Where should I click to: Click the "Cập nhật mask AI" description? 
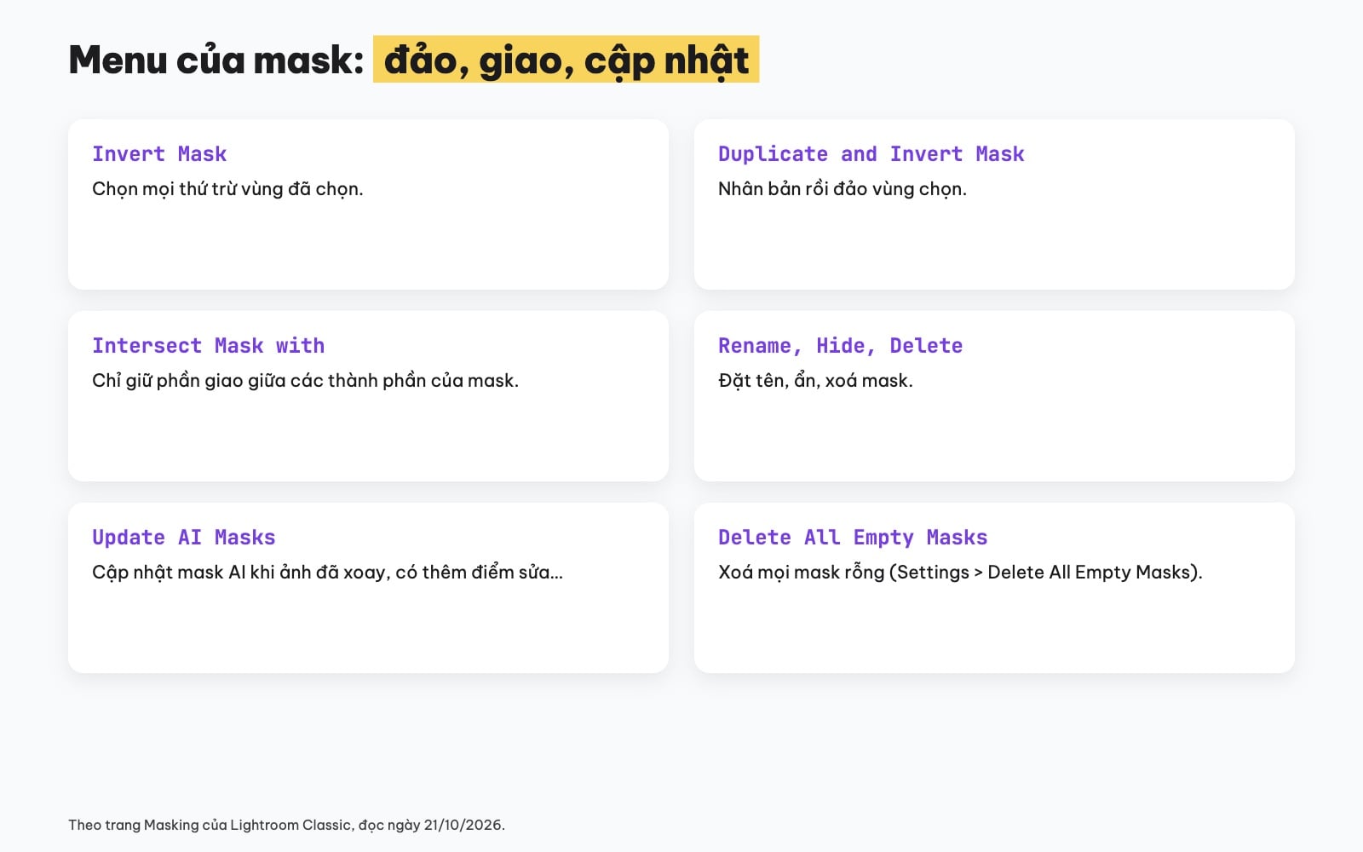327,573
